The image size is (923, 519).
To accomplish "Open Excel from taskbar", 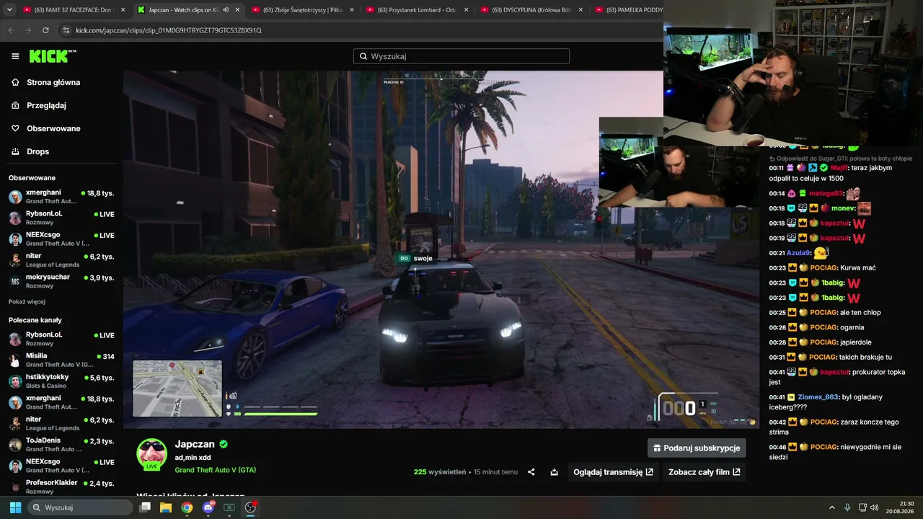I will (229, 507).
